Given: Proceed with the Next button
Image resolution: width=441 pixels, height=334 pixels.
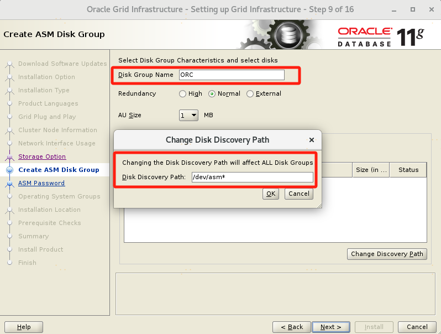Looking at the screenshot, I should [330, 327].
